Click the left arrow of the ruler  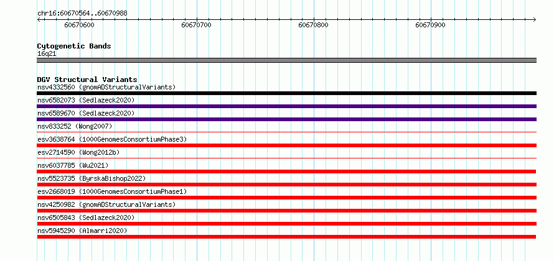(39, 20)
